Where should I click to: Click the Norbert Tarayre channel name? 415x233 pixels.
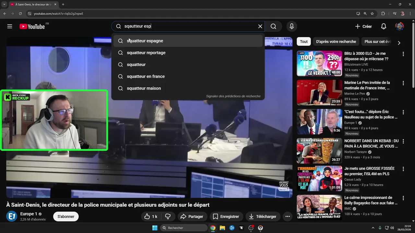(x=356, y=152)
